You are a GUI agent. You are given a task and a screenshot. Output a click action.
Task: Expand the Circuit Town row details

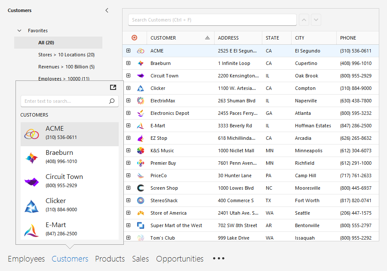128,76
